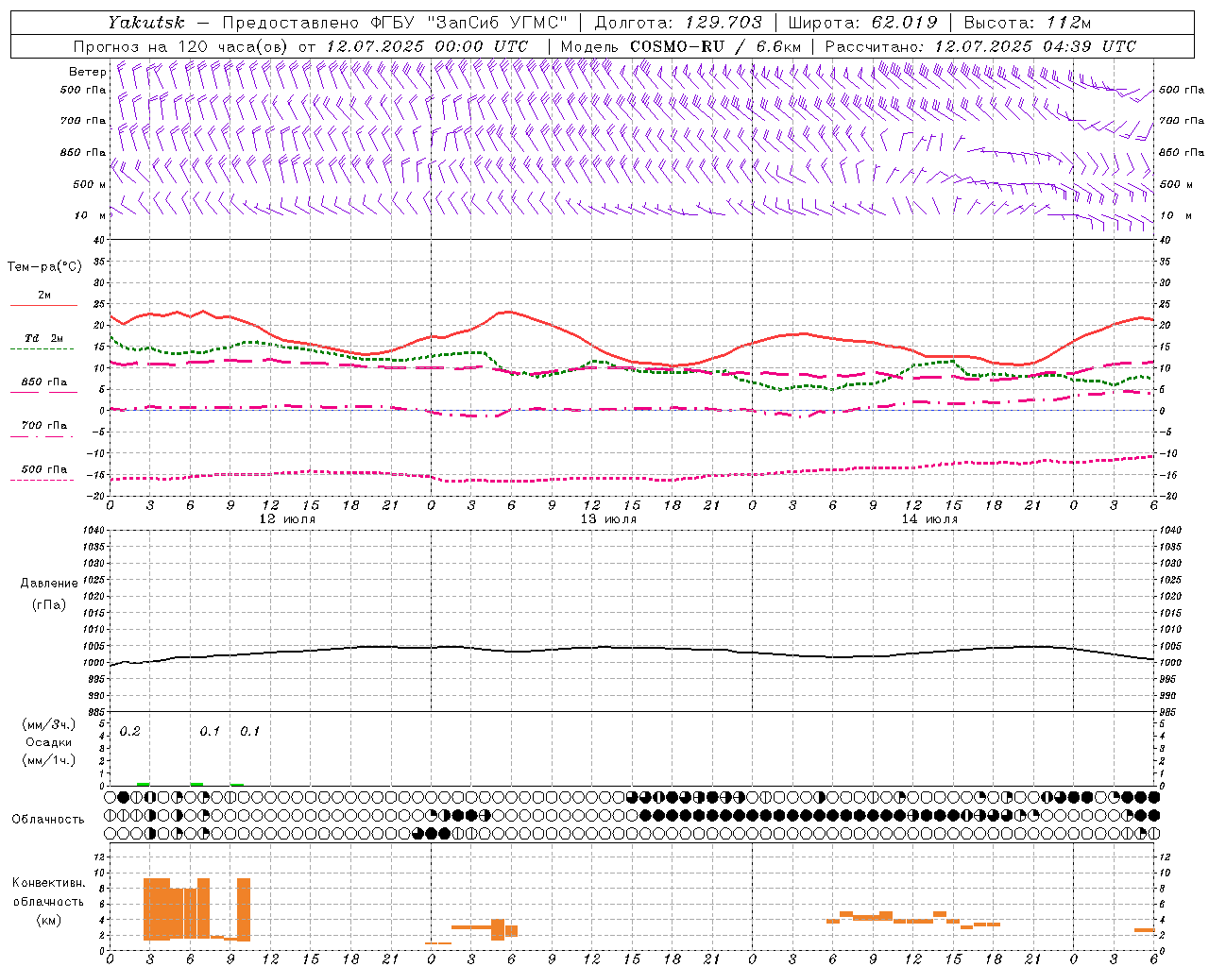Click the Yakutsk station title
The image size is (1209, 967).
point(145,22)
